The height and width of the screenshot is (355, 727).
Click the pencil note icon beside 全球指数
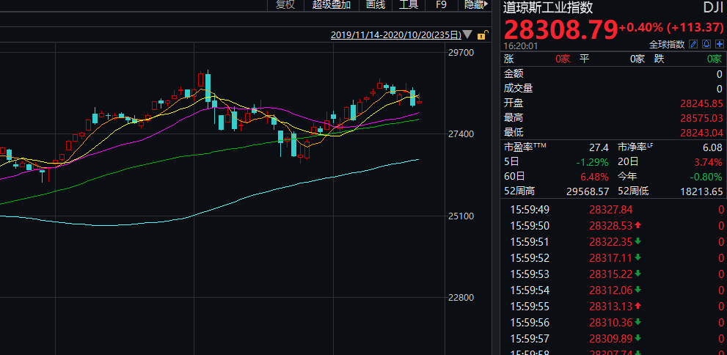click(x=693, y=44)
